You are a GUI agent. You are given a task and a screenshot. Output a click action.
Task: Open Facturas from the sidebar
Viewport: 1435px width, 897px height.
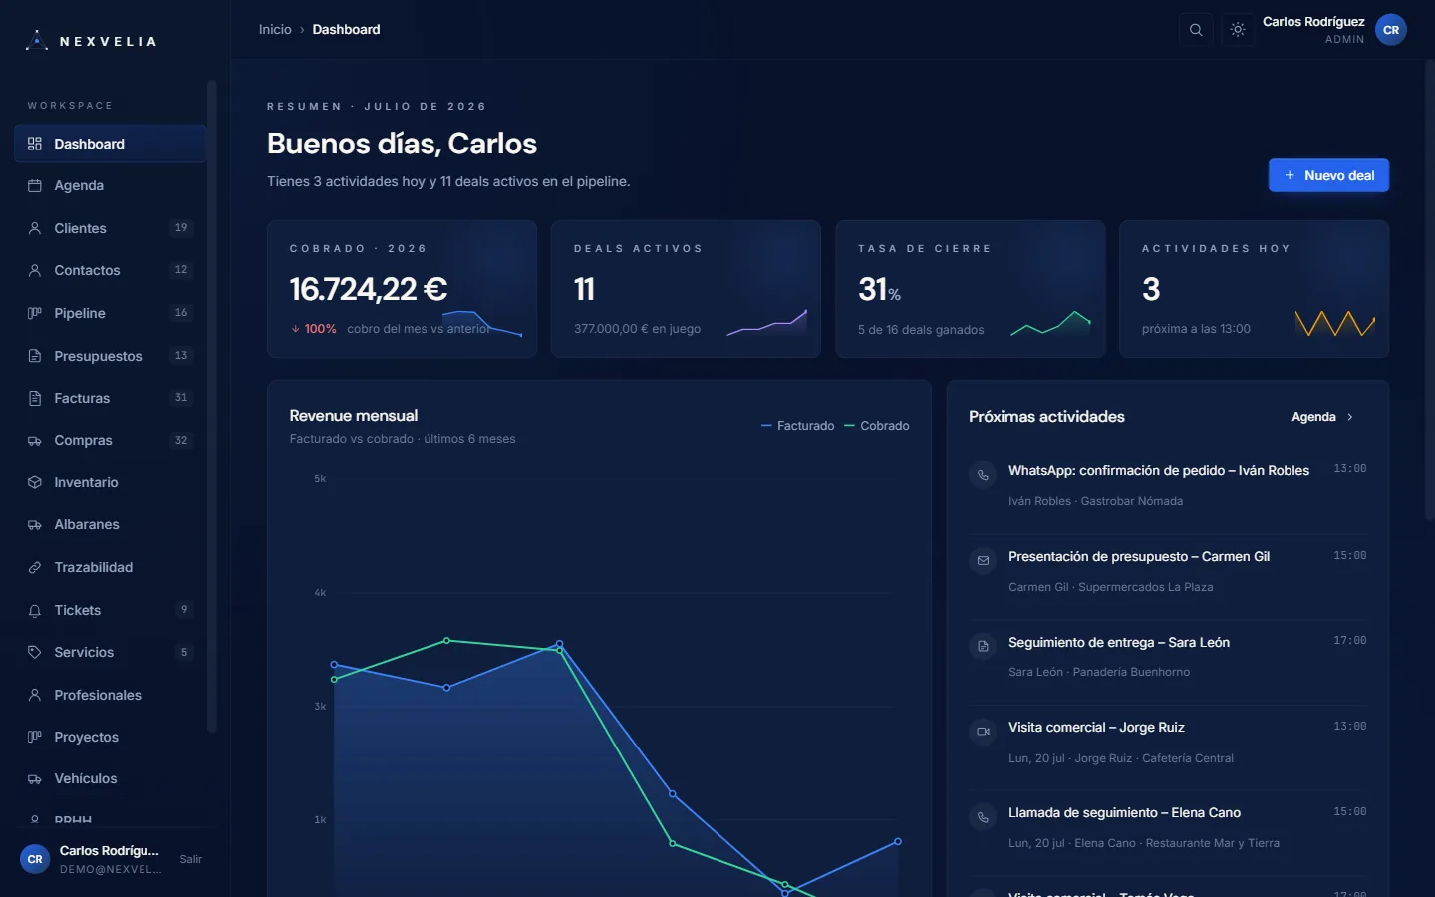(x=110, y=398)
